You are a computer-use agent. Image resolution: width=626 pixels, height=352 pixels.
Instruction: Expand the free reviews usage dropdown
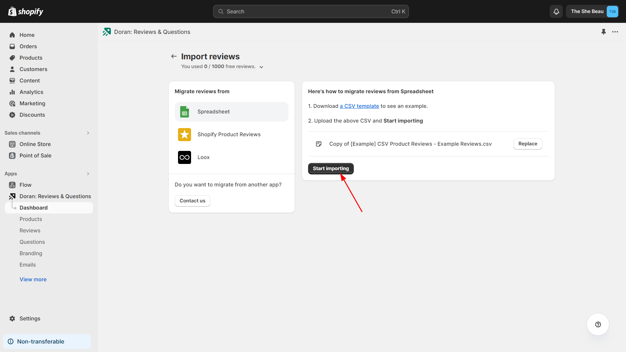point(261,66)
